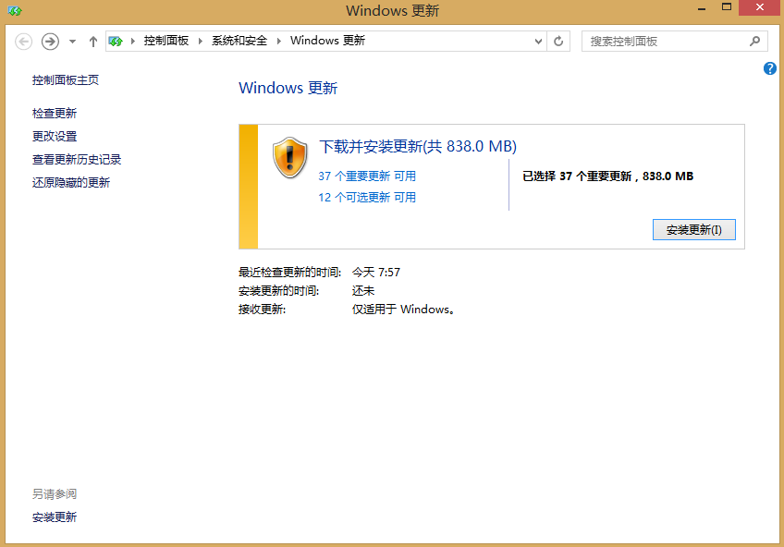Go up one level with up arrow

(93, 42)
